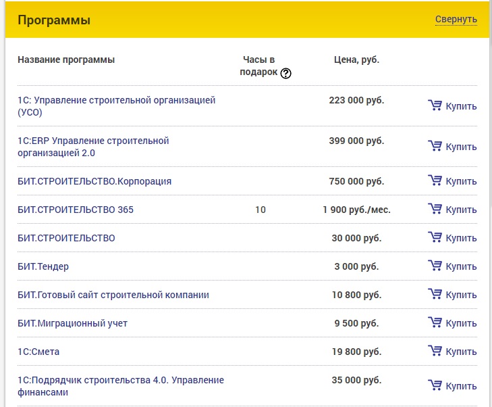Screen dimensions: 492x407
Task: Open 1C:ERP Управление строительной организацией 2.0 page
Action: (x=93, y=147)
